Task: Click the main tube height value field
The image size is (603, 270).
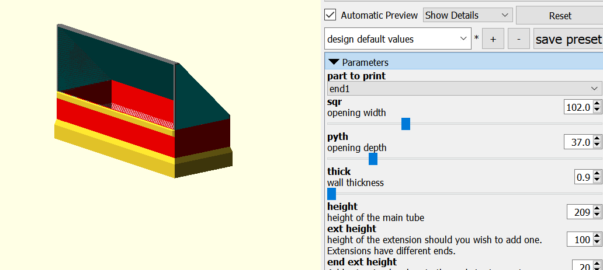Action: [580, 212]
